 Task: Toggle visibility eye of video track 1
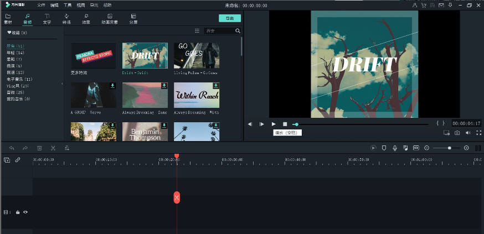click(x=25, y=212)
